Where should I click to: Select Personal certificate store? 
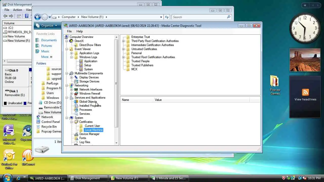pyautogui.click(x=136, y=53)
